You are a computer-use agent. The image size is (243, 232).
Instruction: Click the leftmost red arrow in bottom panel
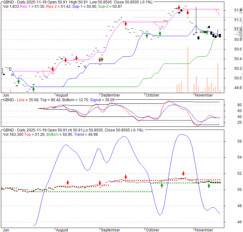click(x=68, y=182)
